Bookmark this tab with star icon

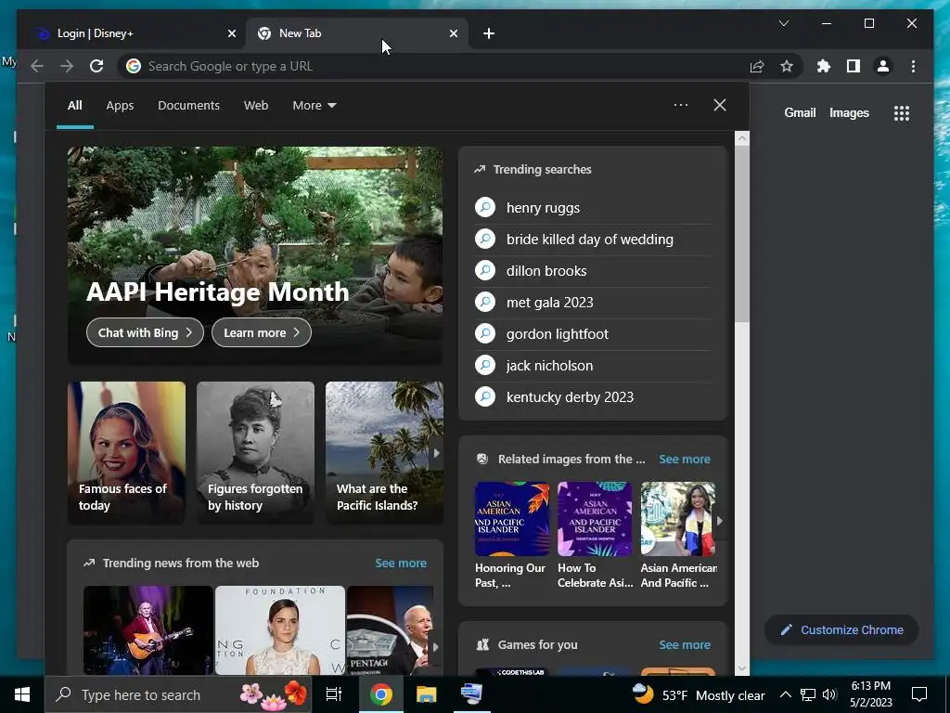787,66
